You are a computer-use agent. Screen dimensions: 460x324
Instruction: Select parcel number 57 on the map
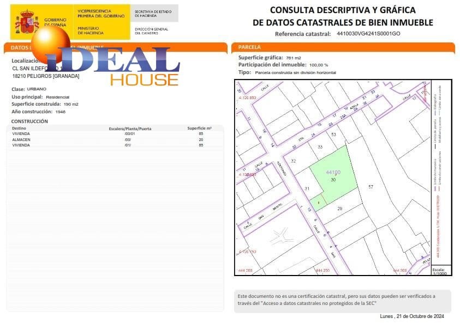point(372,186)
